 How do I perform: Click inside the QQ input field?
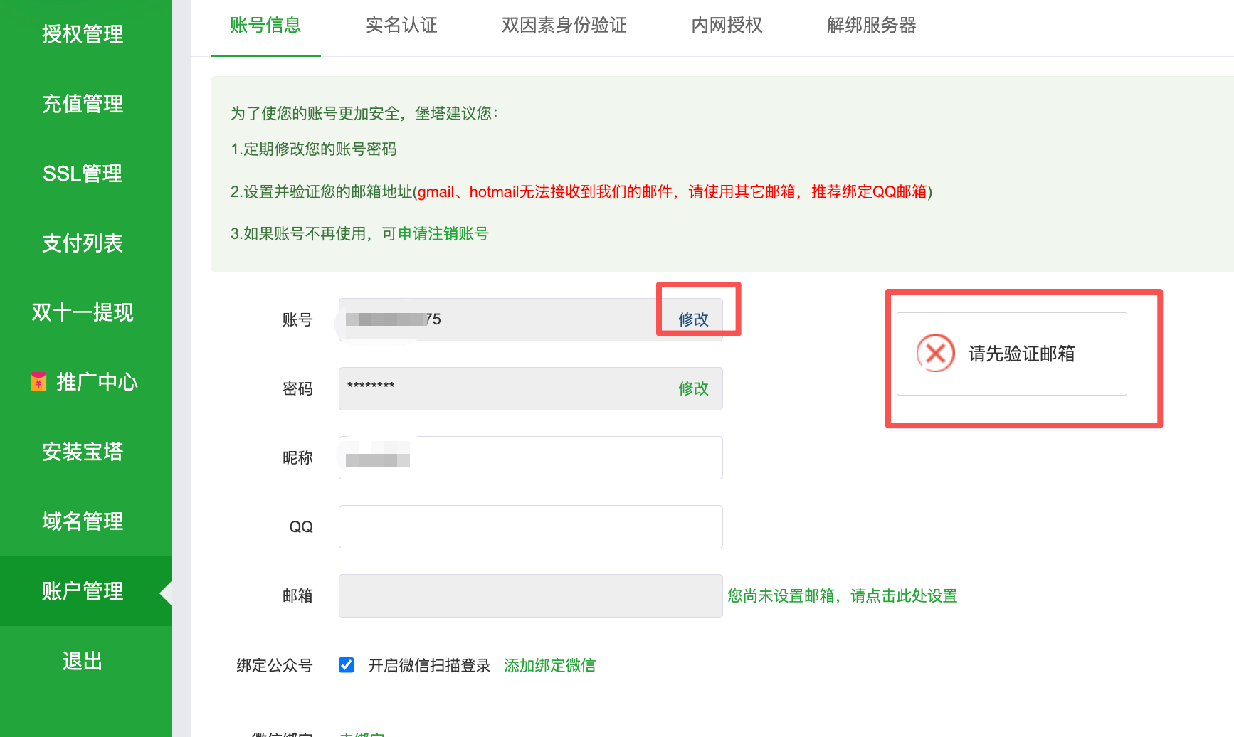[x=529, y=526]
